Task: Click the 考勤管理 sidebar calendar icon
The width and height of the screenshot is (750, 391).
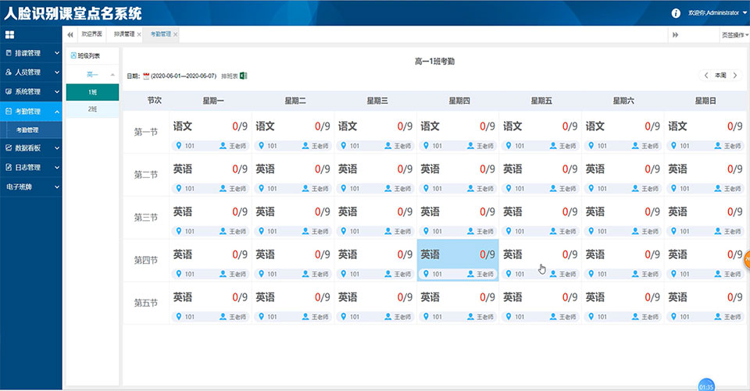Action: pos(9,112)
